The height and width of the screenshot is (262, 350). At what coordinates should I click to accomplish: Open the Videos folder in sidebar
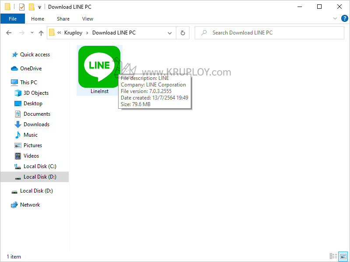[31, 156]
